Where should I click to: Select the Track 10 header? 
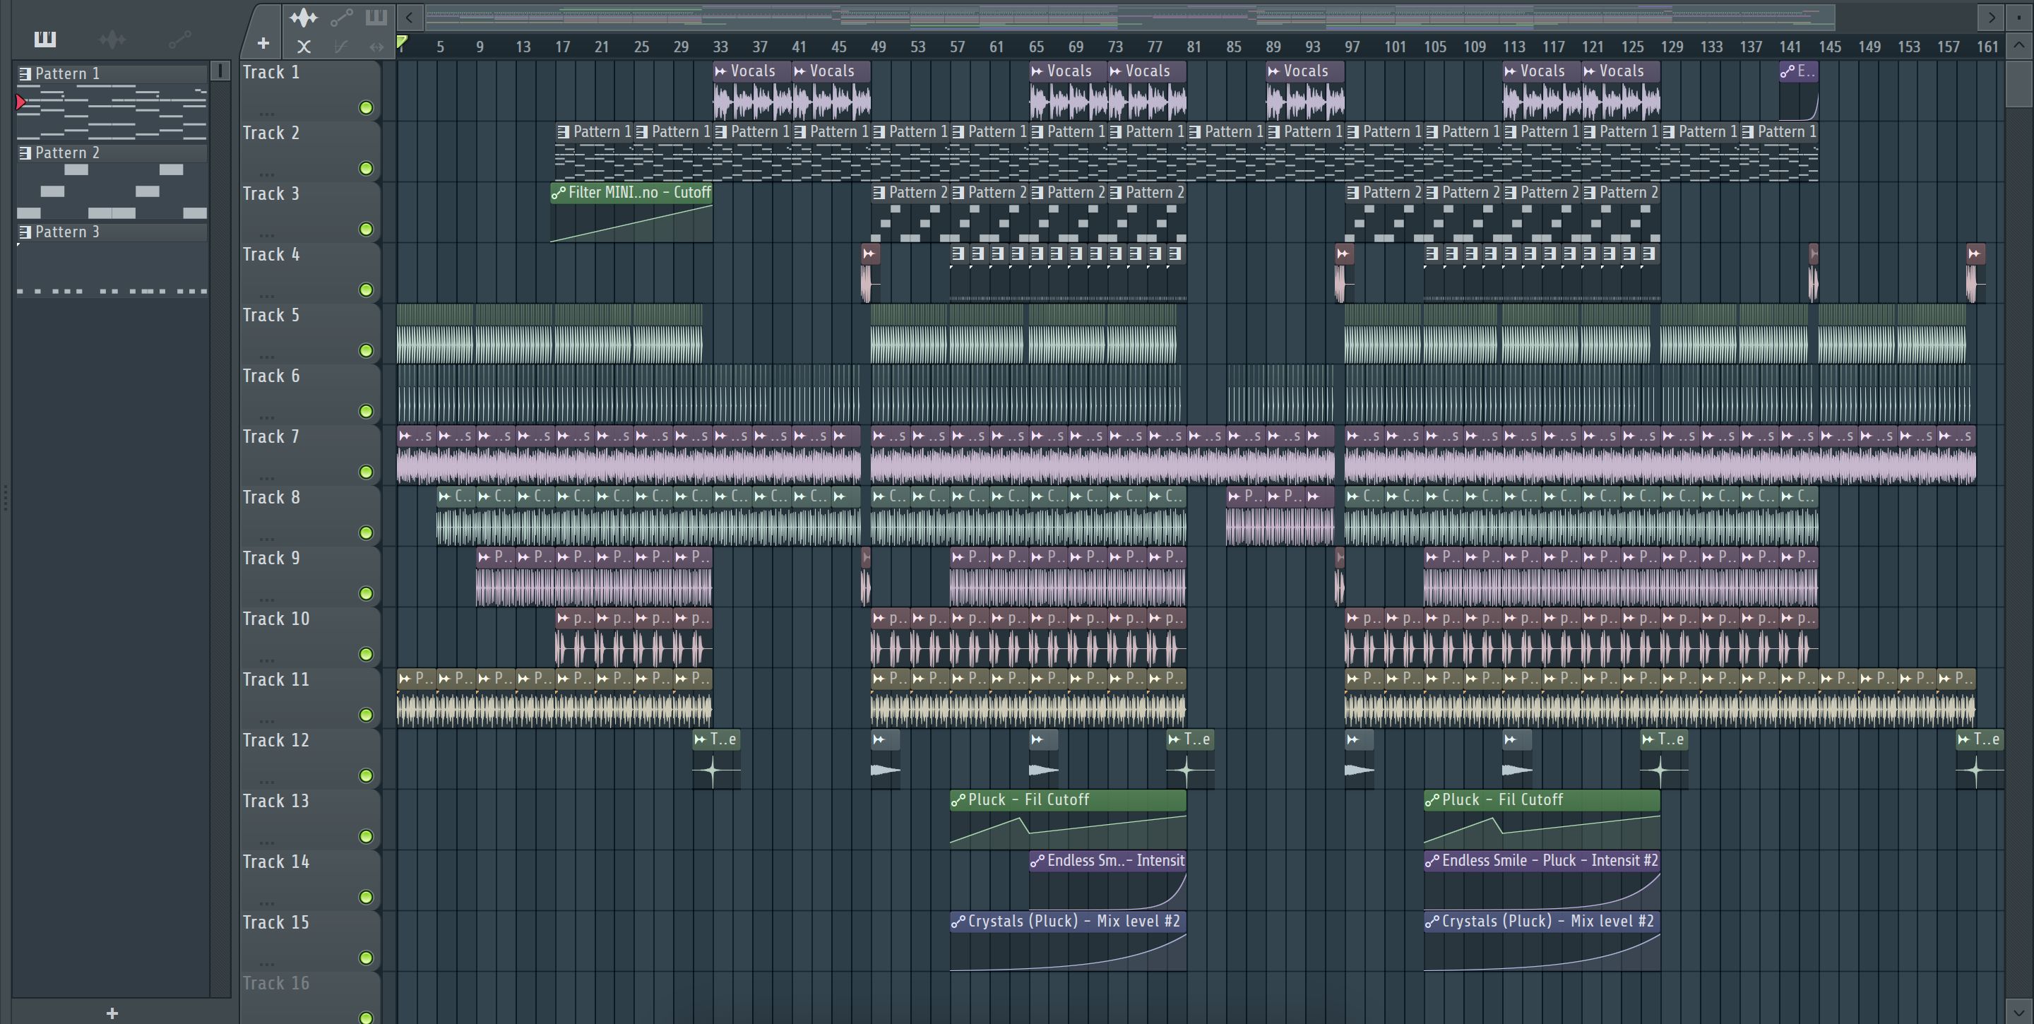(x=309, y=637)
